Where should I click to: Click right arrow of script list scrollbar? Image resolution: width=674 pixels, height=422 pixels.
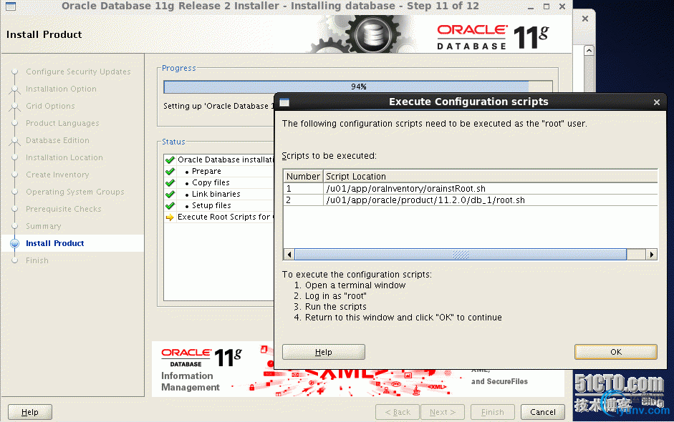click(652, 255)
